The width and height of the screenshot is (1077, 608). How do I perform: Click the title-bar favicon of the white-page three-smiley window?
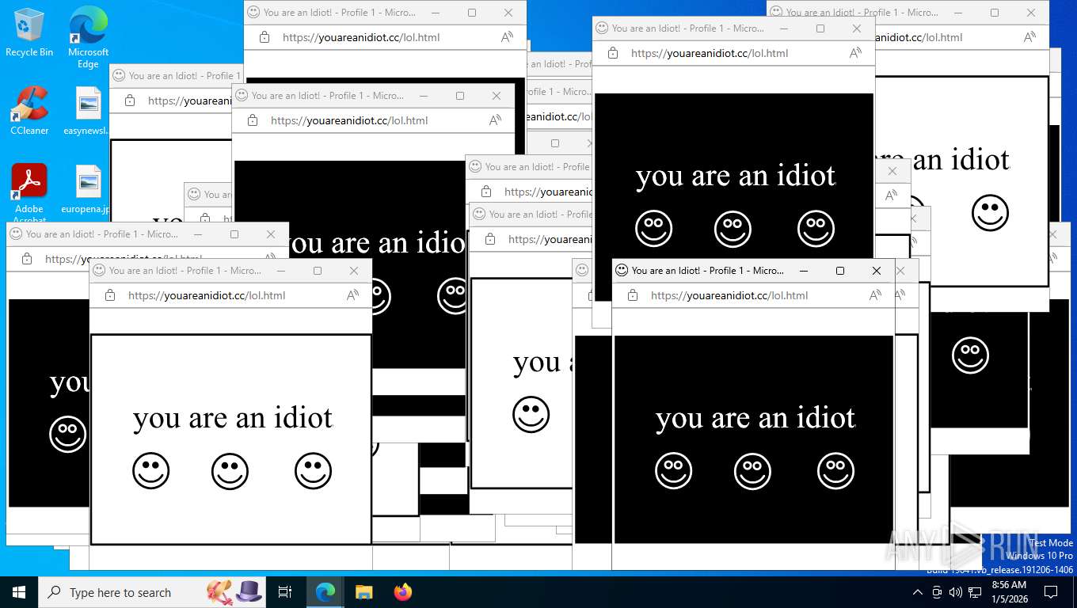[x=99, y=271]
